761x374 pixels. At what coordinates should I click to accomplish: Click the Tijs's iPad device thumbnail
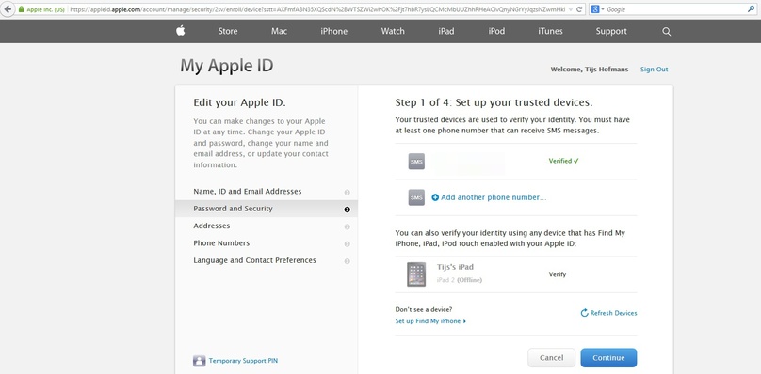(416, 274)
